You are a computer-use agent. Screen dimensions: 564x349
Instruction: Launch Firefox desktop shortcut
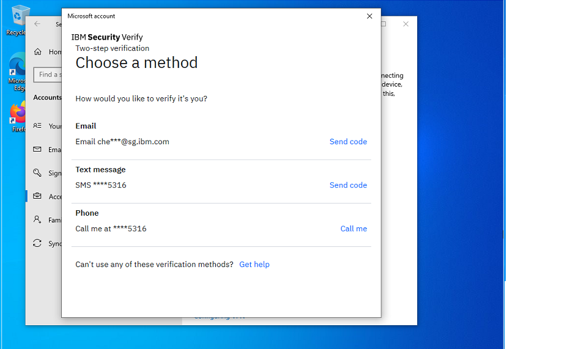click(18, 116)
